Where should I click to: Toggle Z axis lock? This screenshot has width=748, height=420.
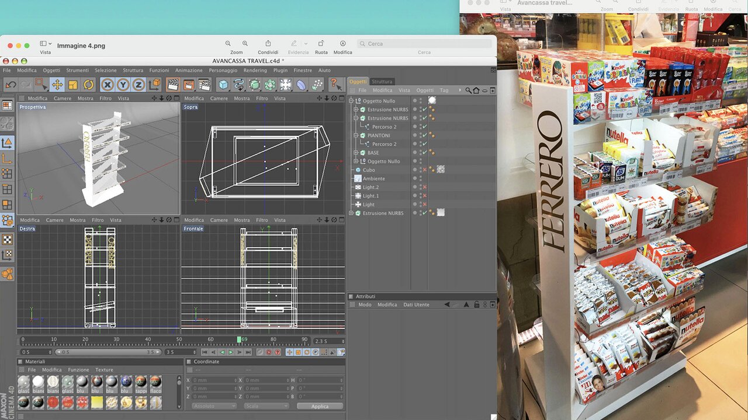click(138, 85)
